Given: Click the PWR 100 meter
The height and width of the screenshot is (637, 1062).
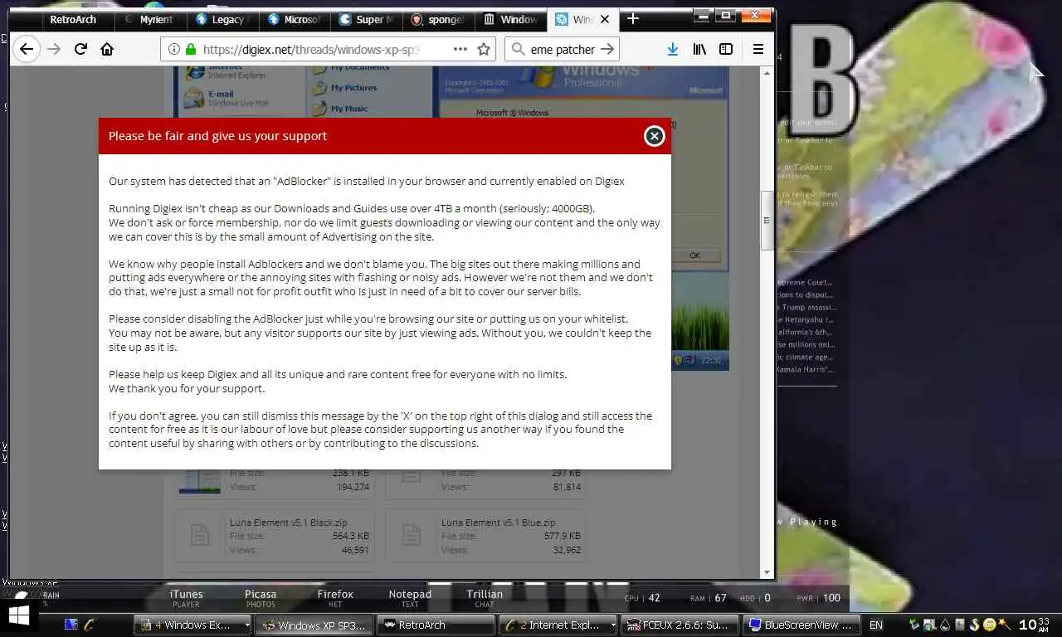Looking at the screenshot, I should (x=818, y=597).
